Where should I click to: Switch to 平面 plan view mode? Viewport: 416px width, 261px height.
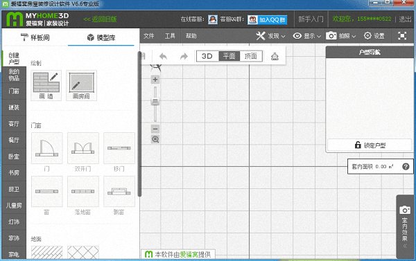pos(229,56)
